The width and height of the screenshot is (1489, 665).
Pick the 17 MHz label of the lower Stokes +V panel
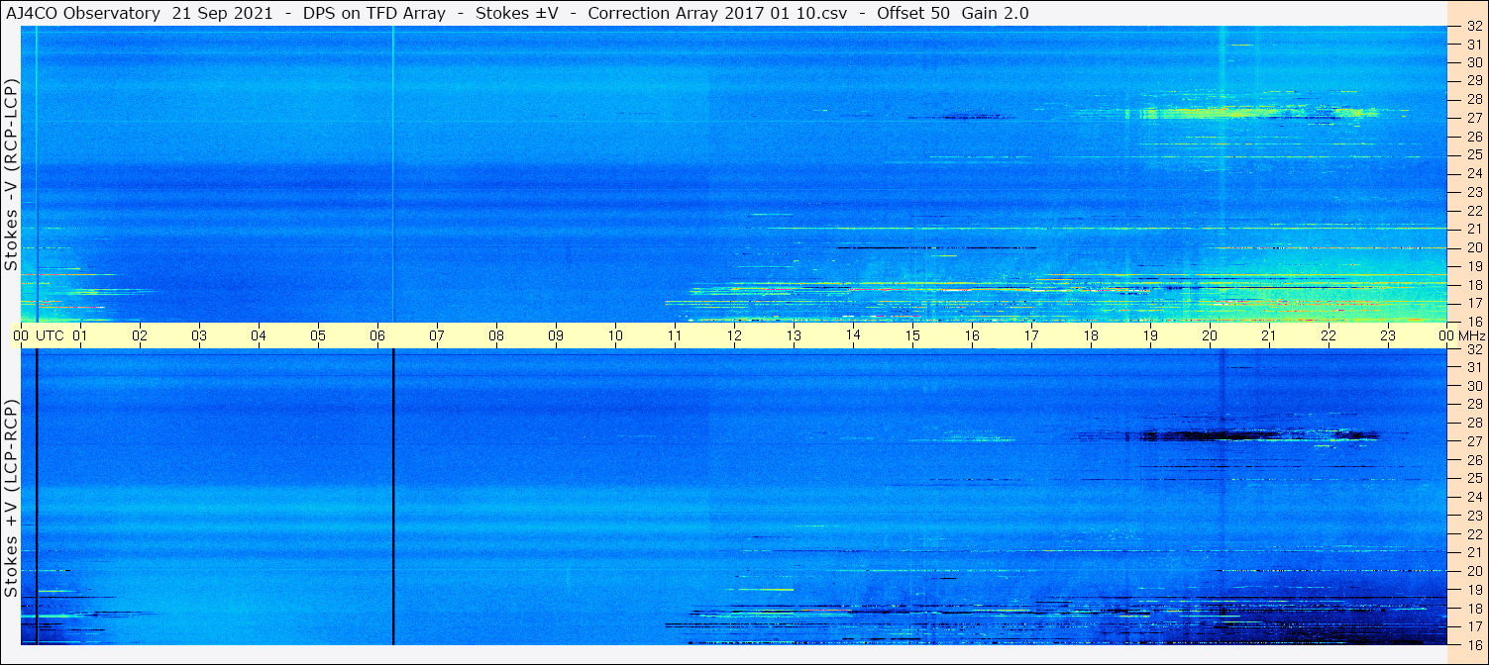(1474, 626)
